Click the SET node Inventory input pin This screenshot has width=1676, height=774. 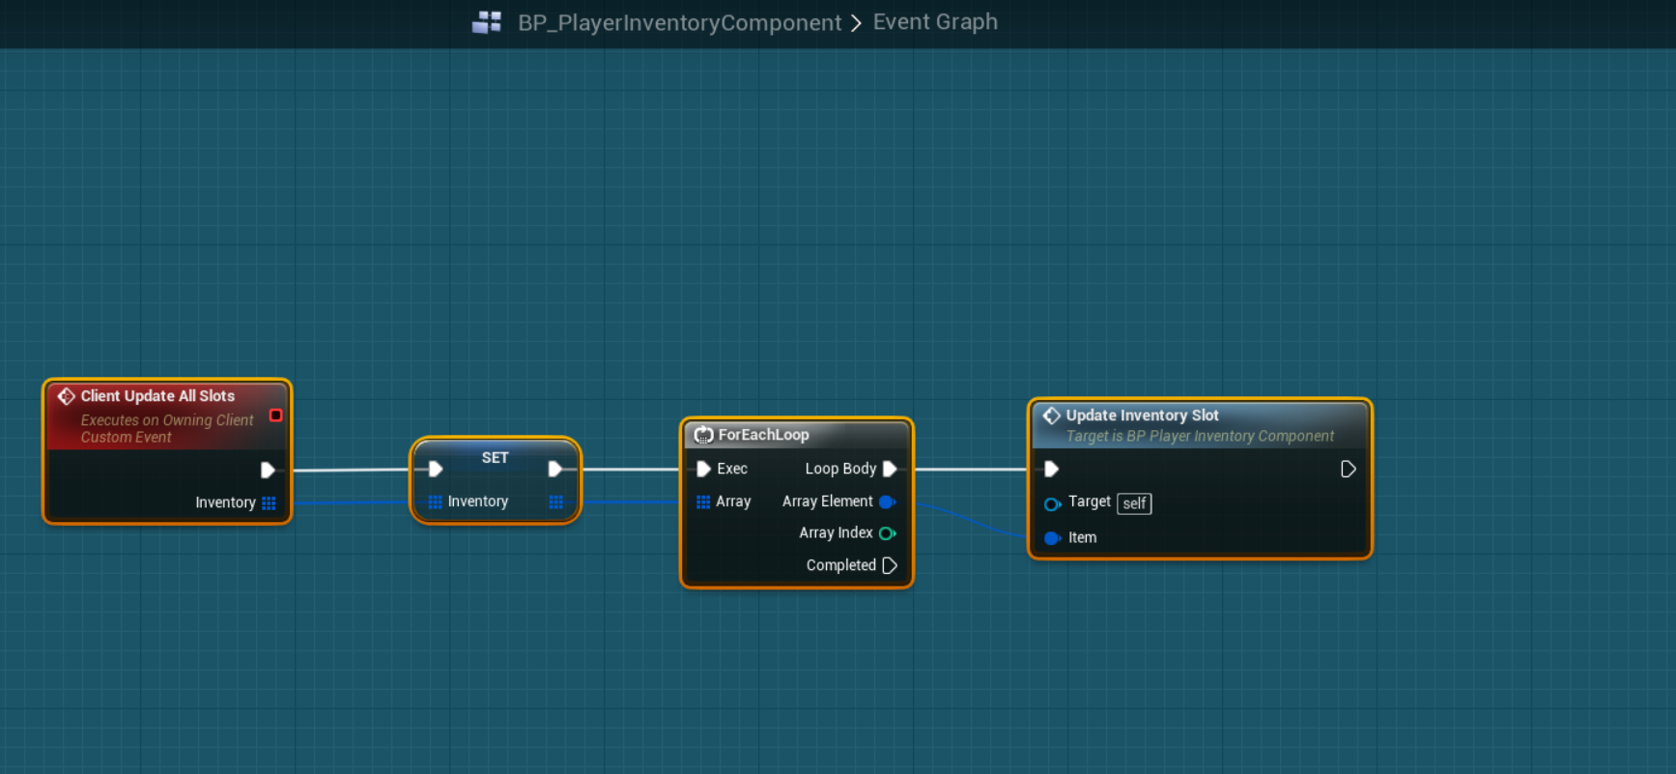(x=435, y=502)
